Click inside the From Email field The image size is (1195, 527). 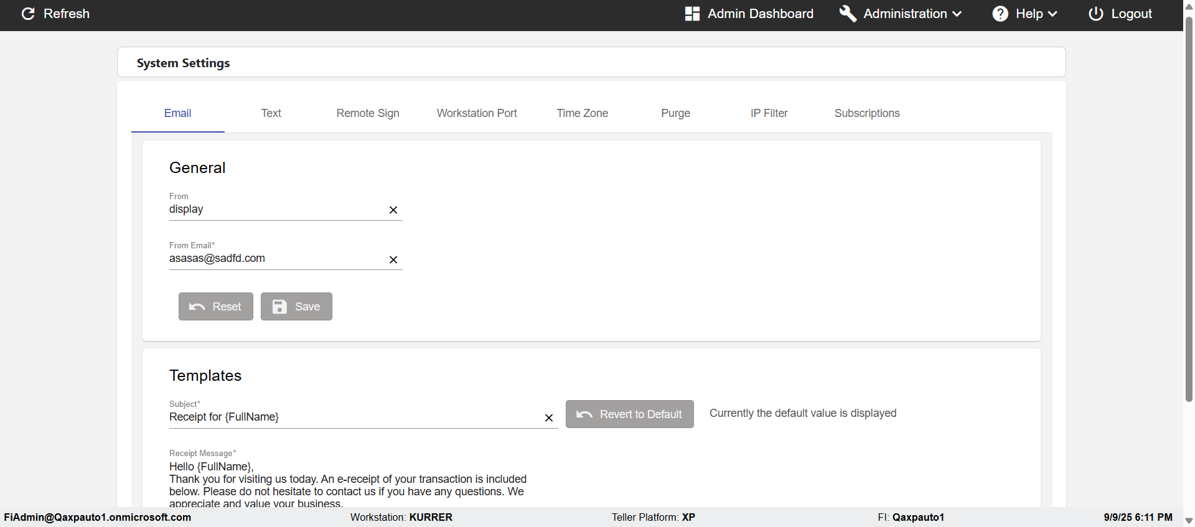click(274, 259)
